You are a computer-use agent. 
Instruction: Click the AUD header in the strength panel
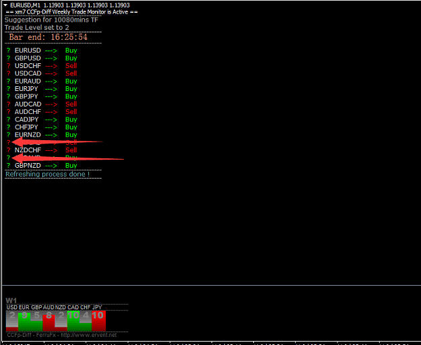tap(48, 307)
